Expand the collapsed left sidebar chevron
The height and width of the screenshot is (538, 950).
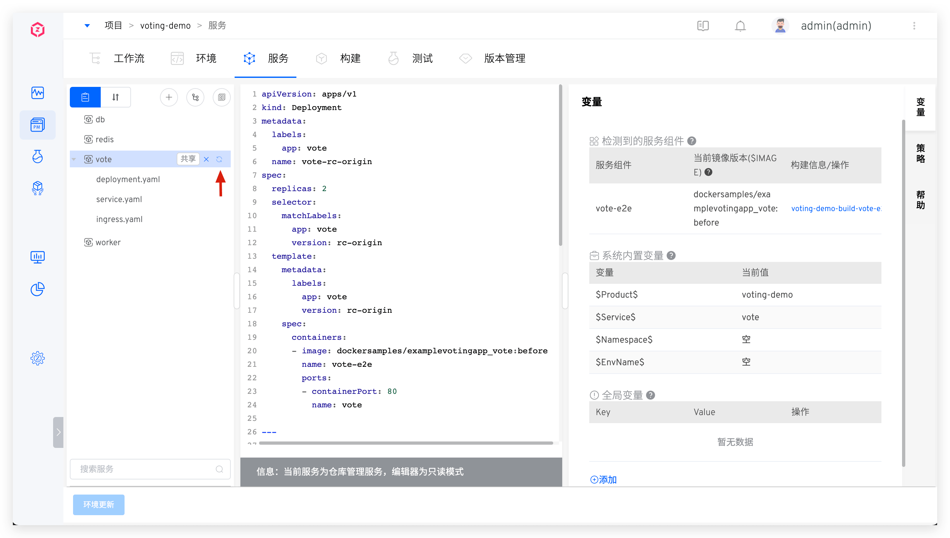pyautogui.click(x=58, y=432)
